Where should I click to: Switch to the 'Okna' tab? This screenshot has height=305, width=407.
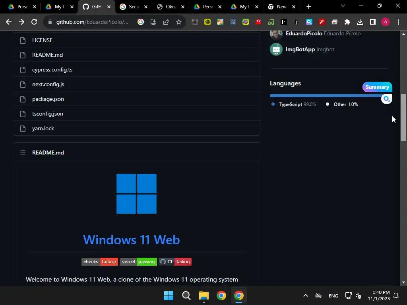(170, 7)
